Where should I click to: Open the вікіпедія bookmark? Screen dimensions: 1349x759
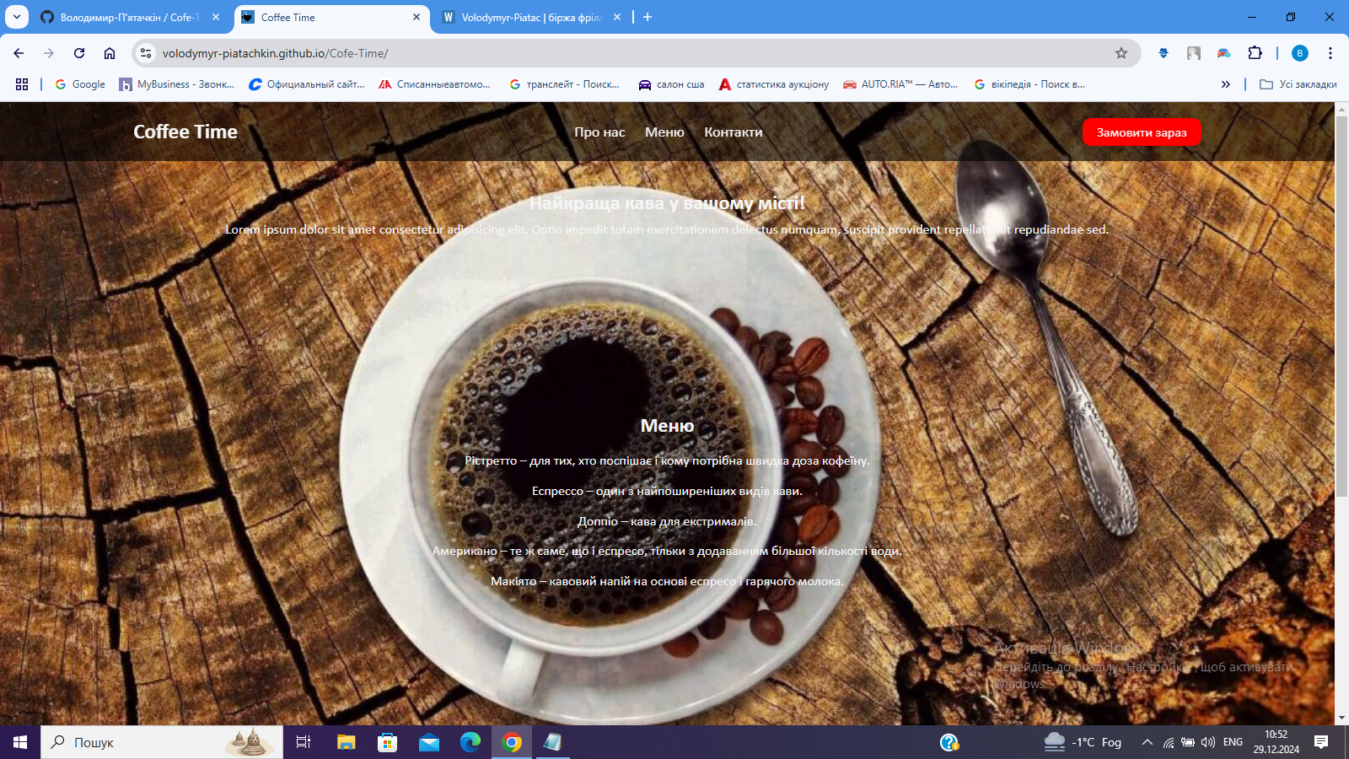coord(1029,84)
